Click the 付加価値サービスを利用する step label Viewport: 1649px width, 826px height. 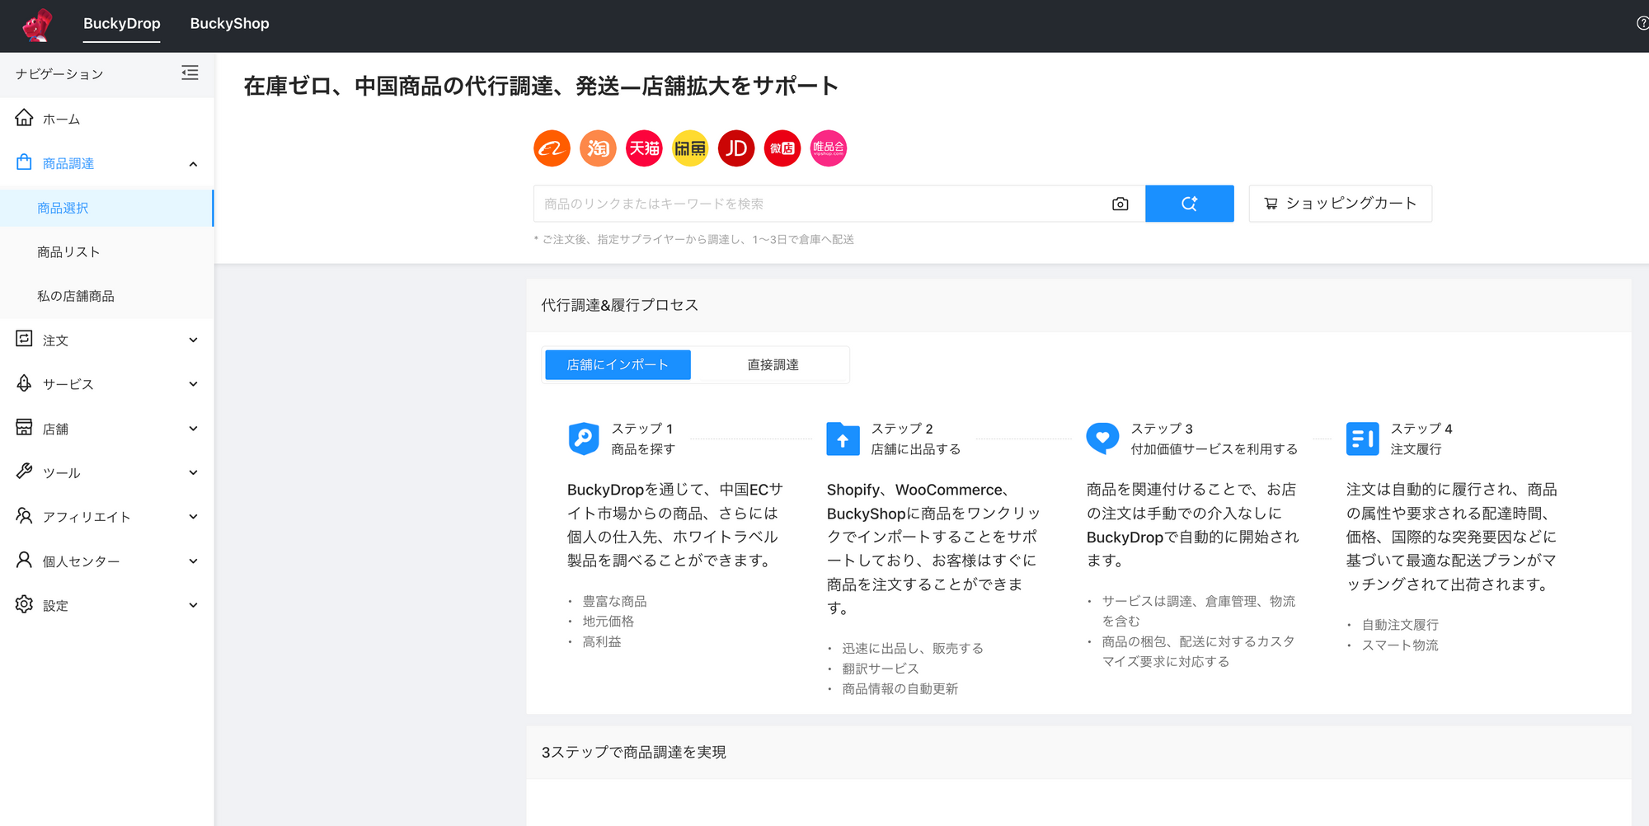click(1214, 449)
